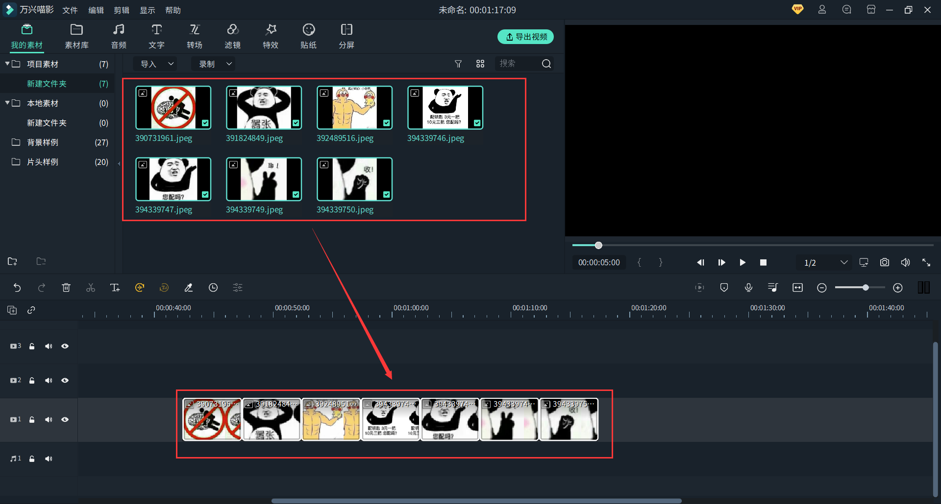The image size is (941, 504).
Task: Lock video track 1
Action: [32, 419]
